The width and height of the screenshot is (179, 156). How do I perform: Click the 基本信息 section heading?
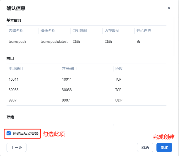pyautogui.click(x=14, y=20)
